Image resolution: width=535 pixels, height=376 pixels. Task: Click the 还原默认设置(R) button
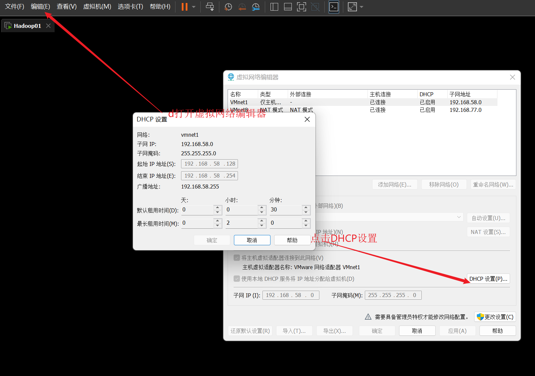(250, 331)
